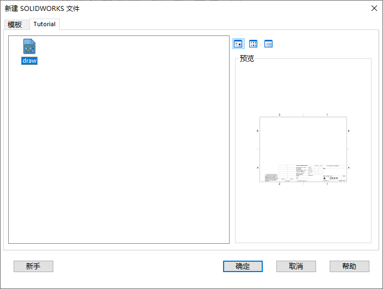Switch to large icons view
The image size is (383, 289).
click(238, 44)
